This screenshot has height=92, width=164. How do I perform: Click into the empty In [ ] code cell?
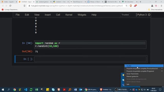pos(90,59)
